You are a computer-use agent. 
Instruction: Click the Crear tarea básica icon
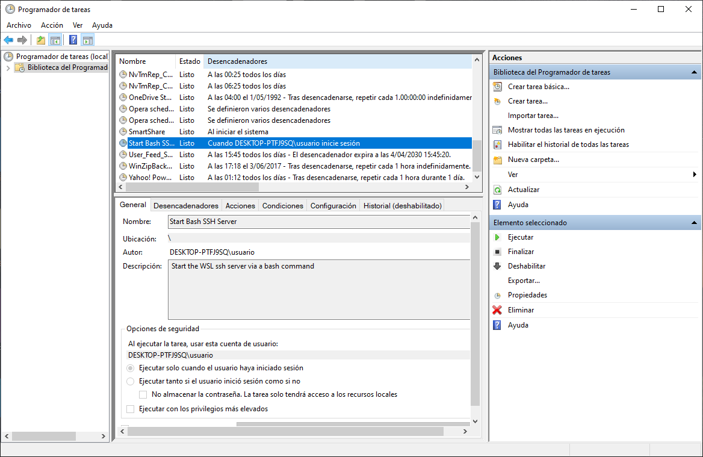tap(497, 87)
